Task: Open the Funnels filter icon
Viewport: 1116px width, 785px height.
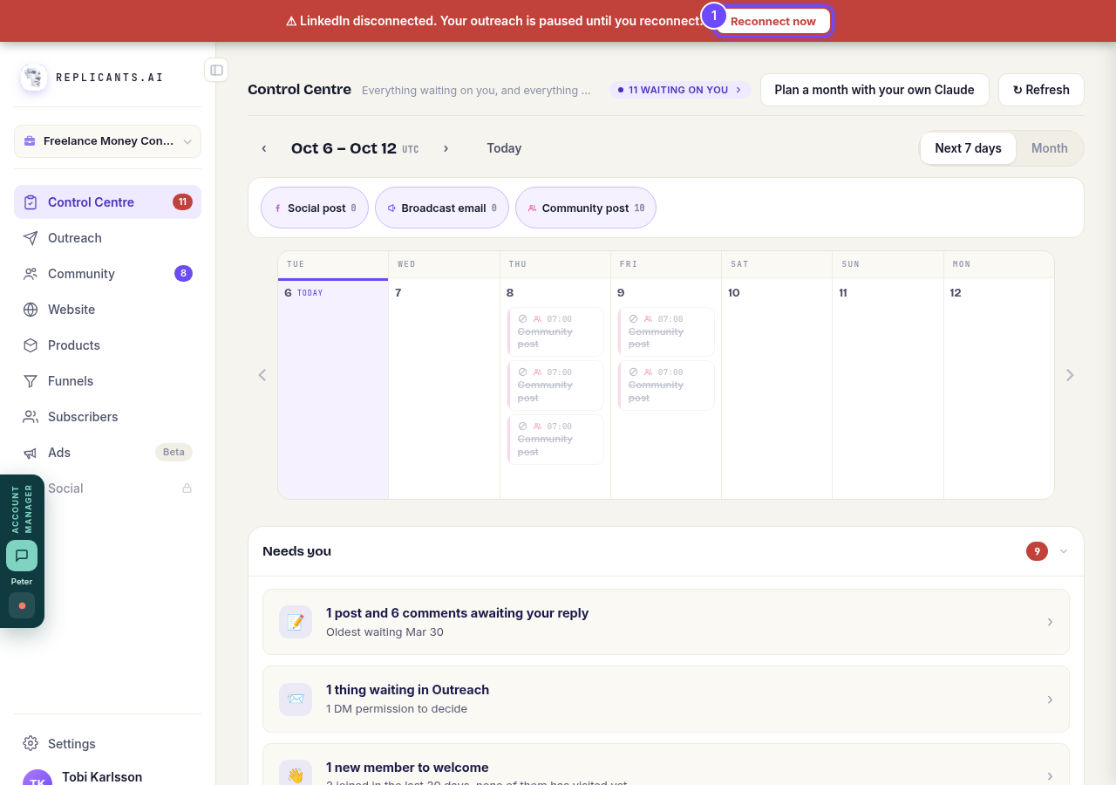Action: coord(31,381)
